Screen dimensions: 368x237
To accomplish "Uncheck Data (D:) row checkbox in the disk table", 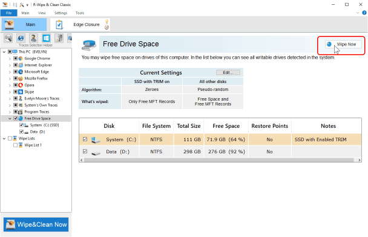I will tap(85, 152).
